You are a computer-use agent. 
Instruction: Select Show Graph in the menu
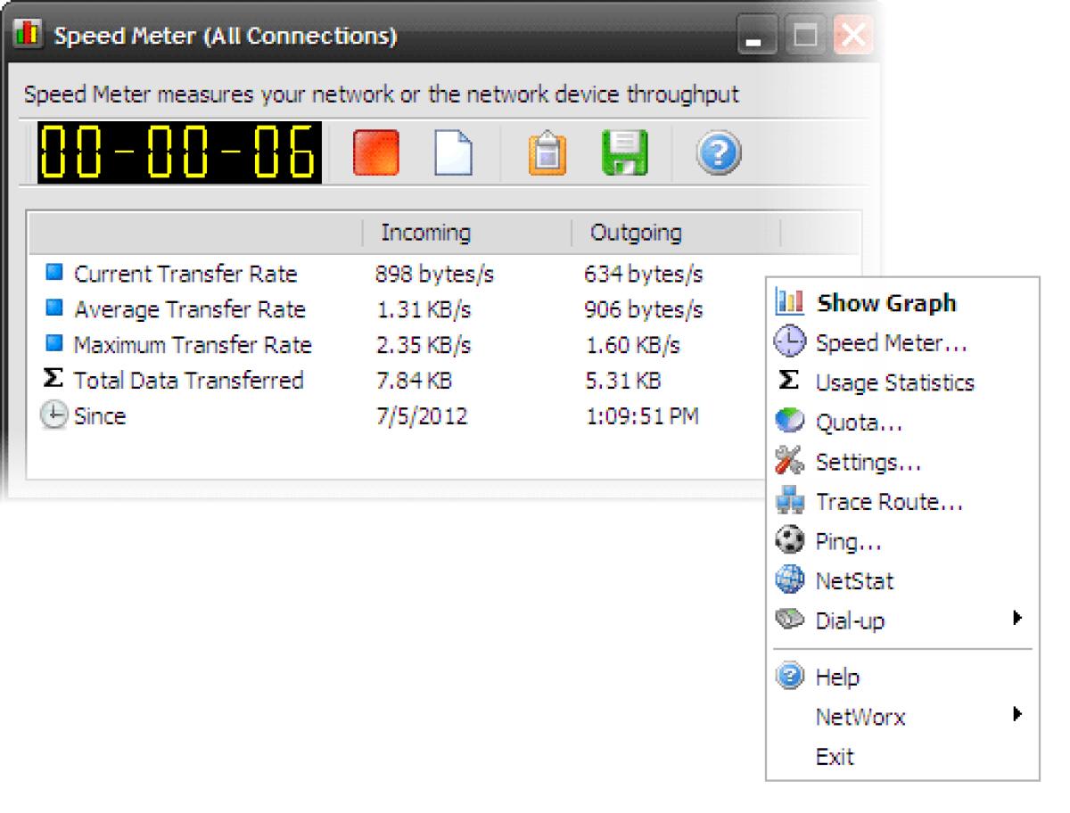(x=885, y=303)
